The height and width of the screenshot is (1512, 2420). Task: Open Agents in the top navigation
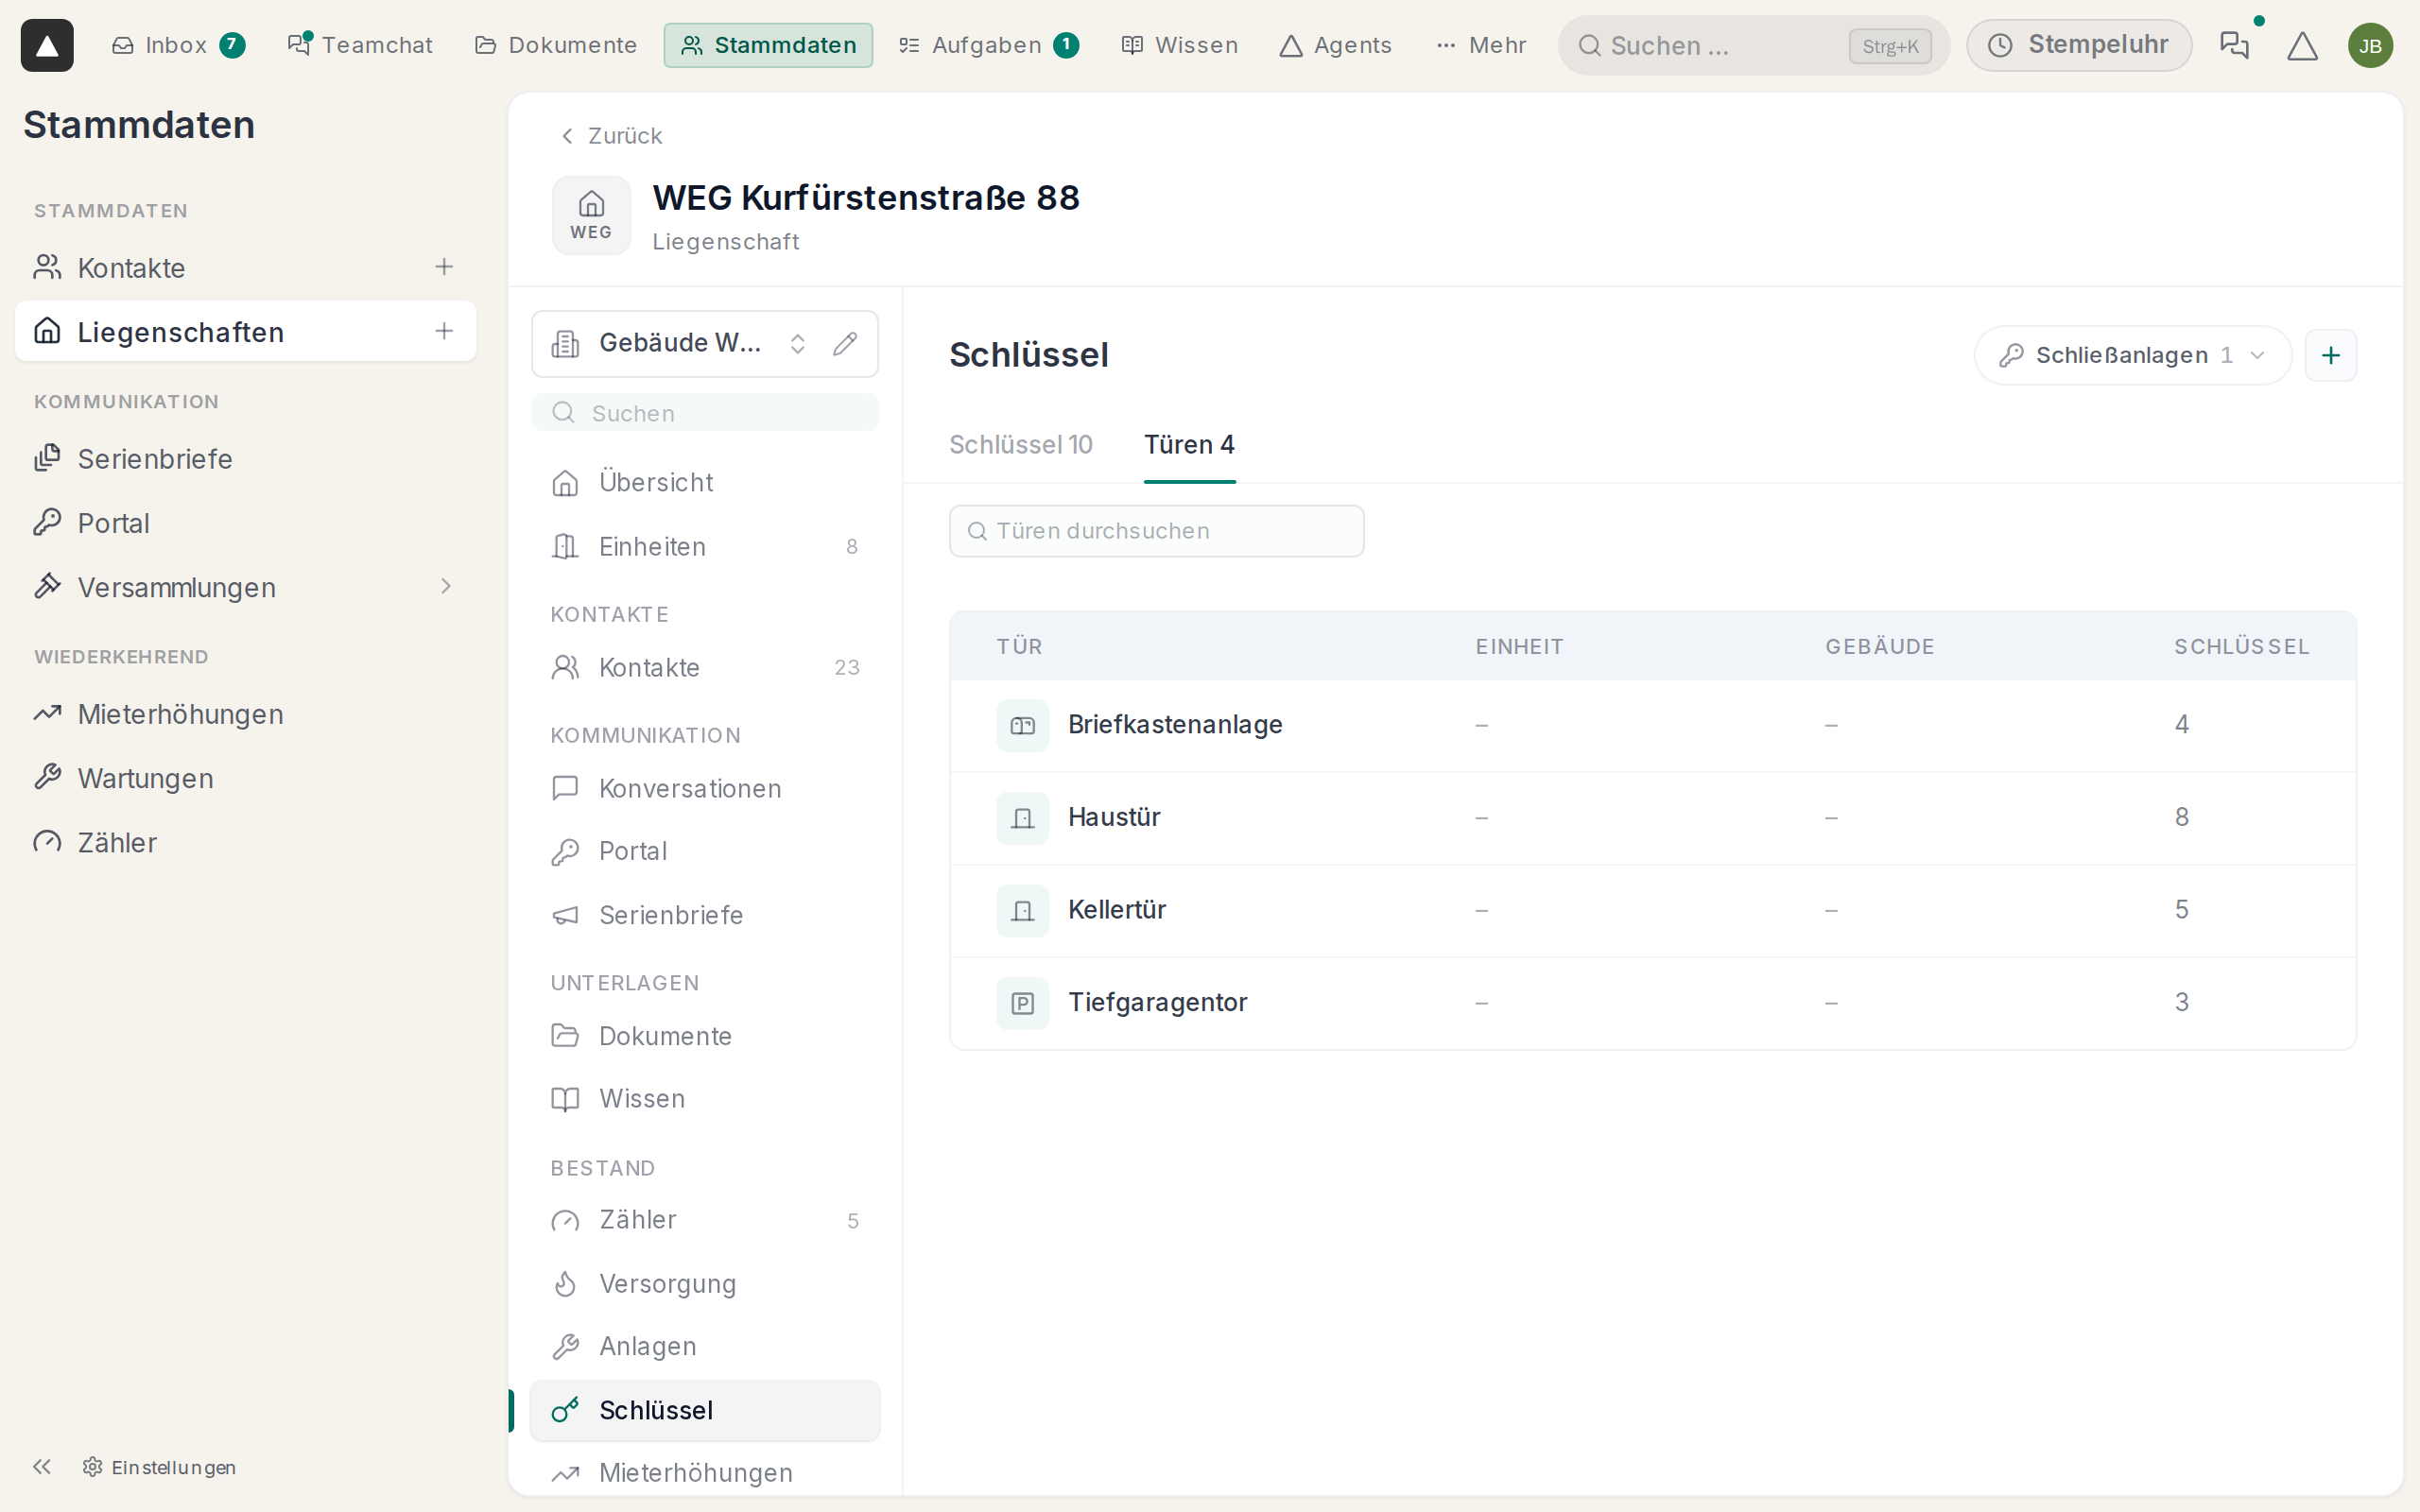click(1335, 45)
